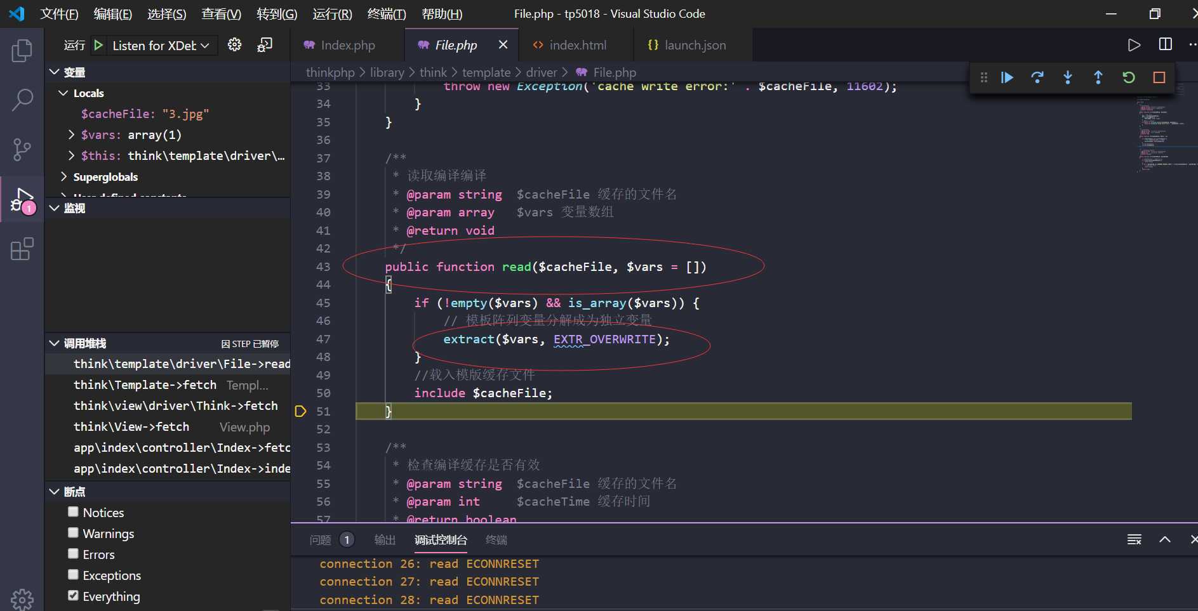The height and width of the screenshot is (611, 1198).
Task: Click Restart in debug toolbar
Action: click(x=1129, y=77)
